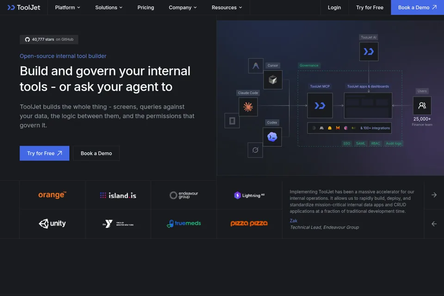The height and width of the screenshot is (296, 444).
Task: Click the Codex label
Action: pos(272,123)
